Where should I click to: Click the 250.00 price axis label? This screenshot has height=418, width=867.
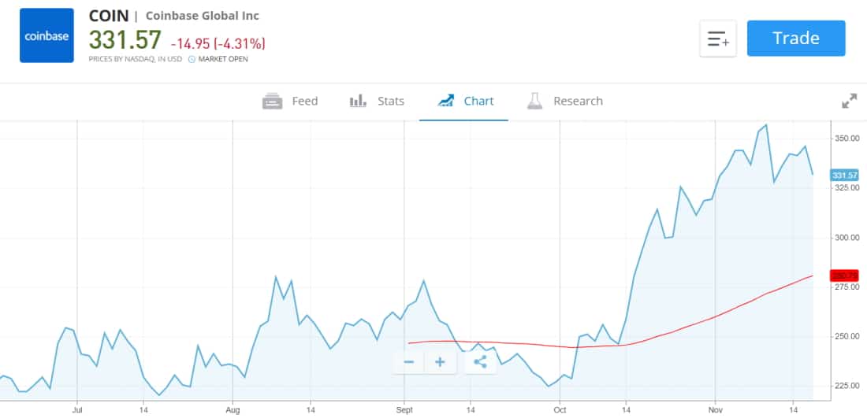847,336
